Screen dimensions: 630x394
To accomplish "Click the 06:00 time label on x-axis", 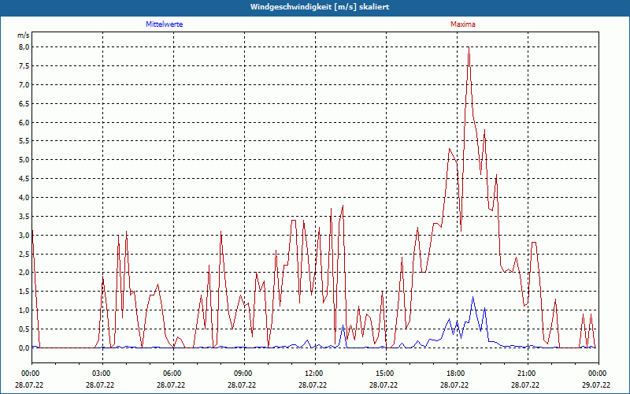I will tap(173, 374).
